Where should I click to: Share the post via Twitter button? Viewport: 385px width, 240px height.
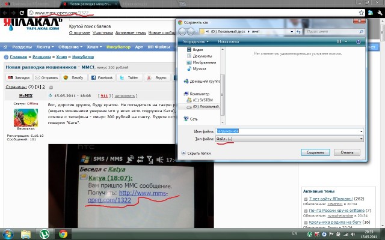tap(129, 77)
